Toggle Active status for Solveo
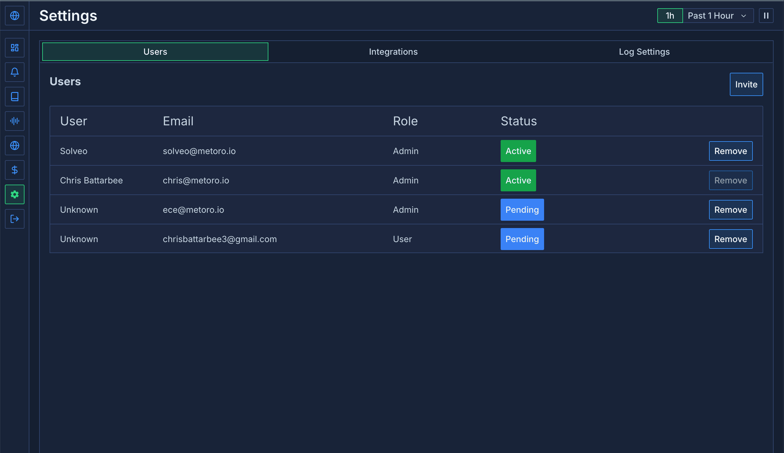Image resolution: width=784 pixels, height=453 pixels. 518,150
